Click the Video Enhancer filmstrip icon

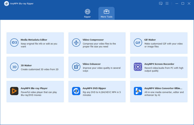(76, 67)
